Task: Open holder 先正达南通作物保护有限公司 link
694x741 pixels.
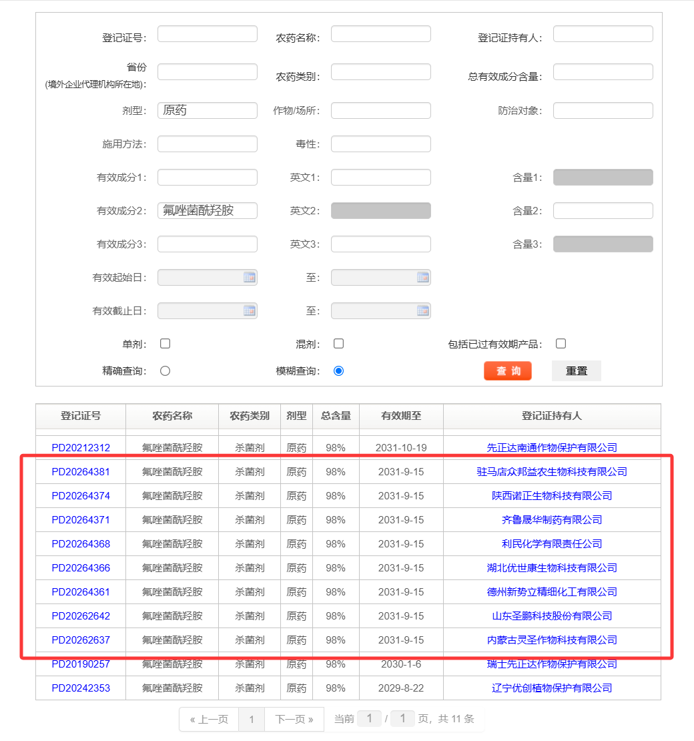Action: click(x=552, y=447)
